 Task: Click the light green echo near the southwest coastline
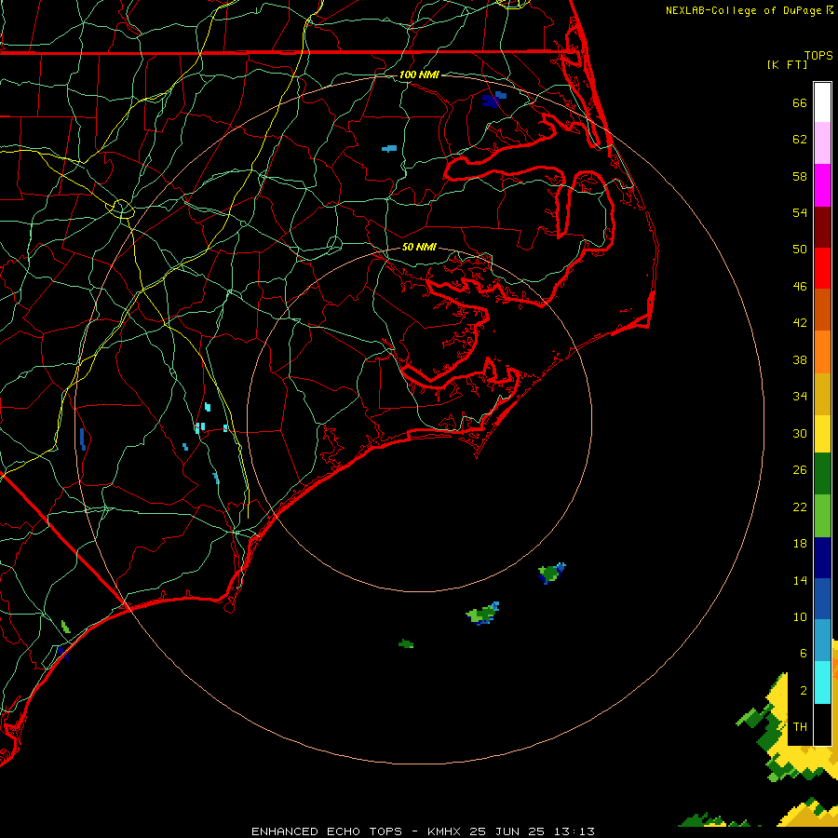pos(66,627)
